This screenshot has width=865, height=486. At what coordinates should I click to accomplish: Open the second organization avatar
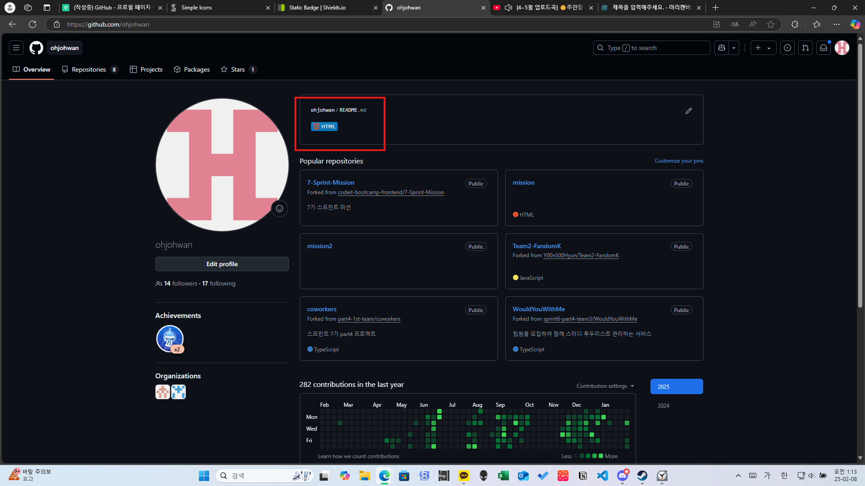click(x=178, y=392)
